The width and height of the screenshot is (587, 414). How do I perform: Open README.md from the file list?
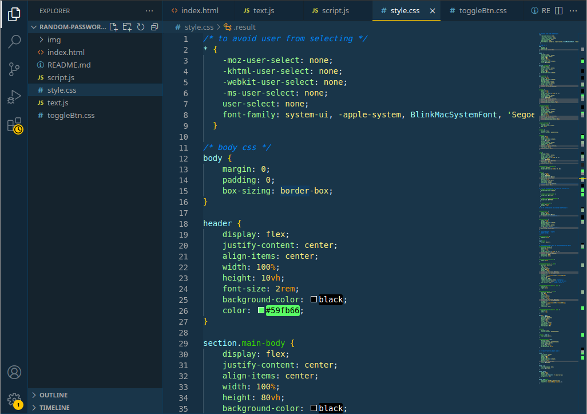(69, 65)
